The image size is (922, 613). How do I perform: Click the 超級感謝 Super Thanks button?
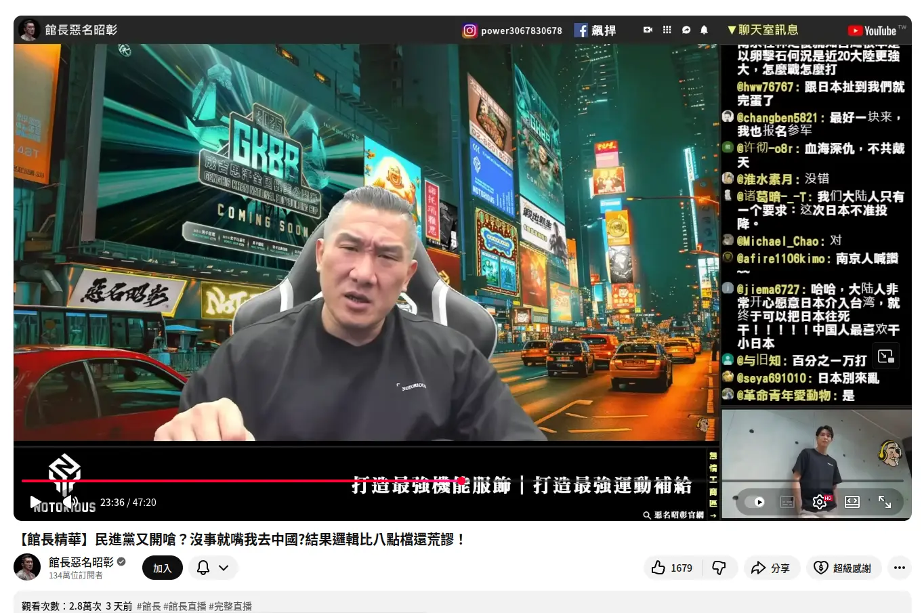point(843,568)
